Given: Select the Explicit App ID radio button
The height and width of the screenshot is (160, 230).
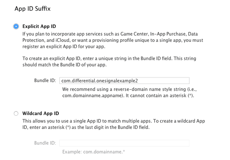Looking at the screenshot, I should pyautogui.click(x=16, y=27).
